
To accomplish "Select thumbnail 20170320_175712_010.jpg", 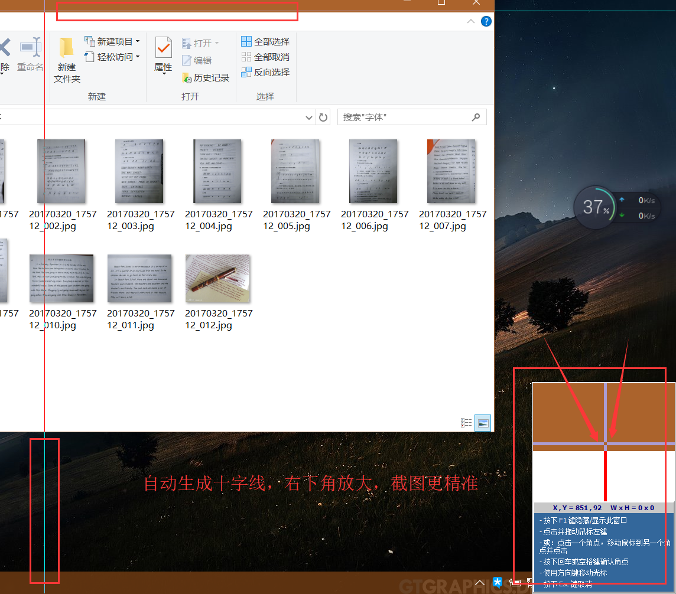I will [61, 278].
